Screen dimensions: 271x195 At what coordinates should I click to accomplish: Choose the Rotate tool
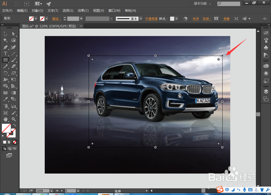(5, 73)
